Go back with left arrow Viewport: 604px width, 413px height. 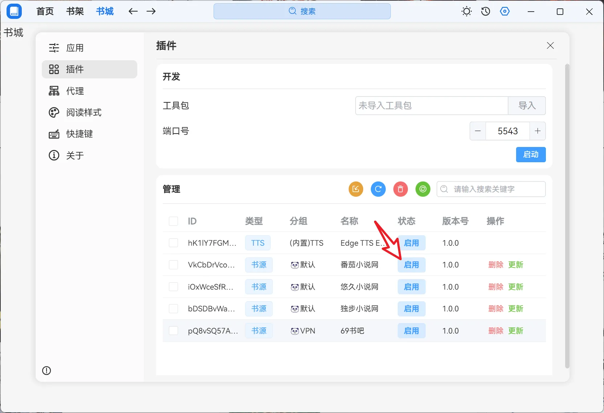pos(133,11)
